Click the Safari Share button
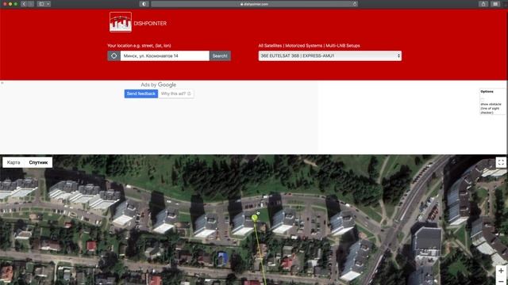Viewport: 508px width, 285px height. click(x=483, y=4)
